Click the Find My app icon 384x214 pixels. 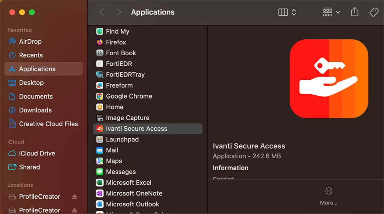100,31
